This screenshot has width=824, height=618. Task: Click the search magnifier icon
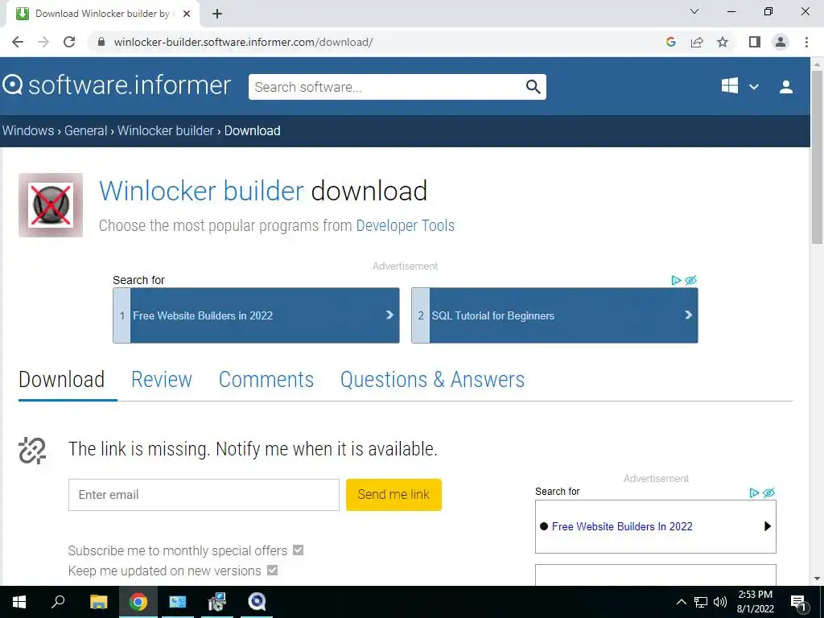[533, 87]
